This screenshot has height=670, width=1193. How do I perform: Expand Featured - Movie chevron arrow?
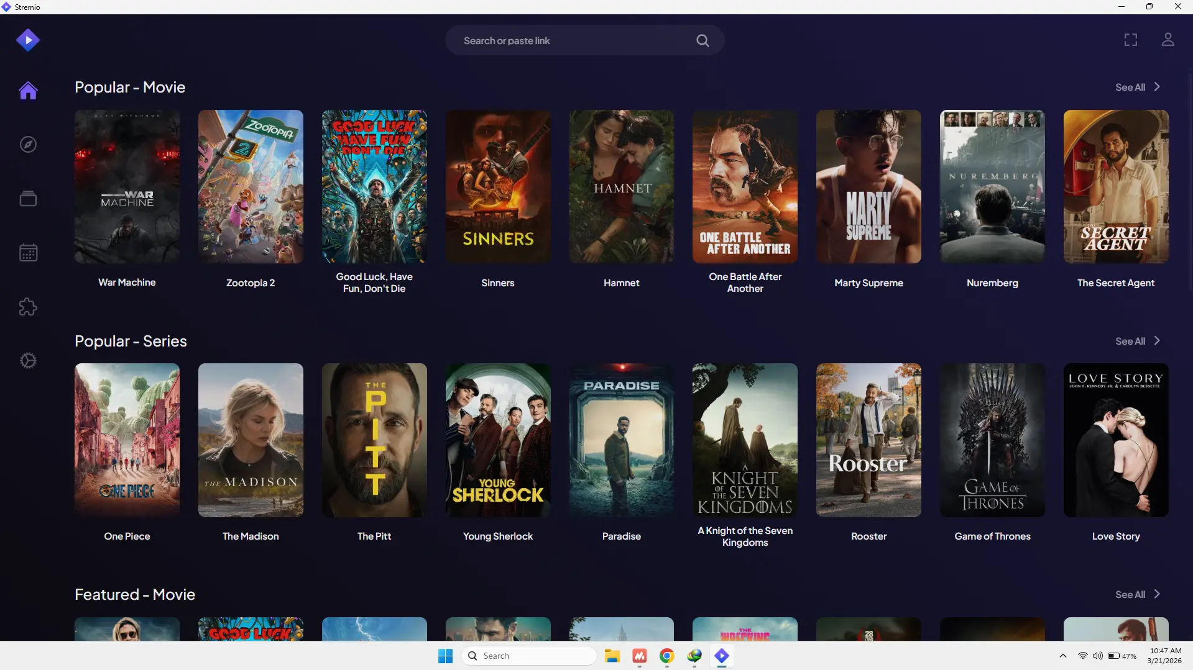pyautogui.click(x=1157, y=594)
